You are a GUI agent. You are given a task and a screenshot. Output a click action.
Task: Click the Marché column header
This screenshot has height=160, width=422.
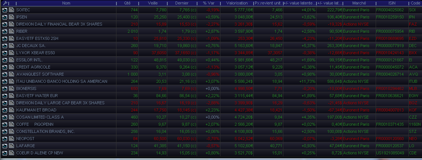coord(359,3)
